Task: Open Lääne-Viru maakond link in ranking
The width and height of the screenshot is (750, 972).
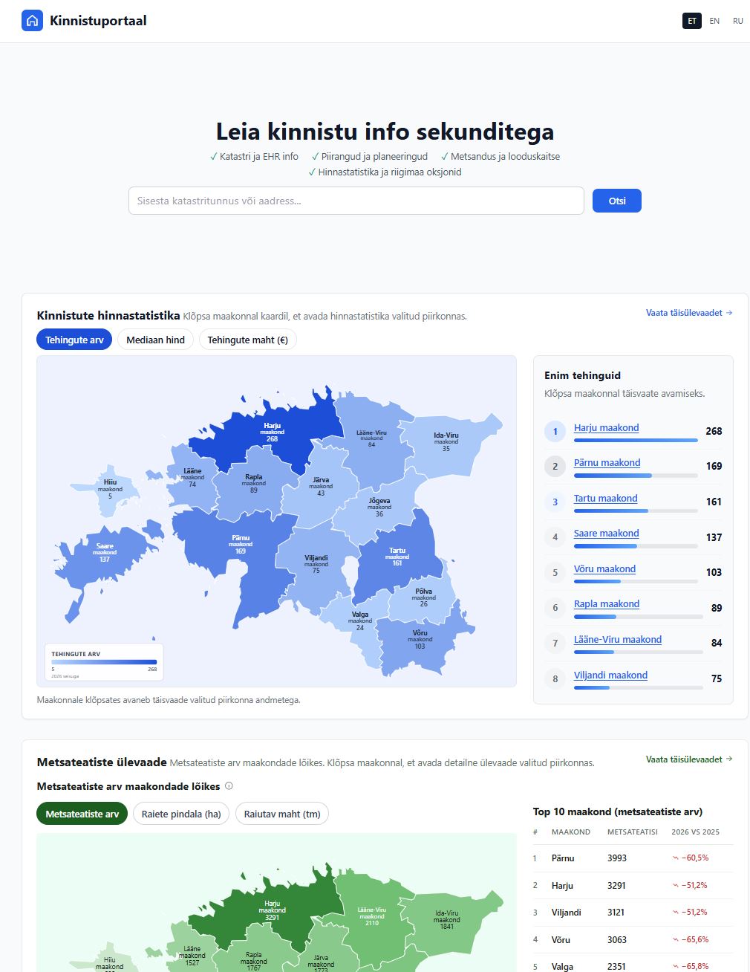Action: 617,639
